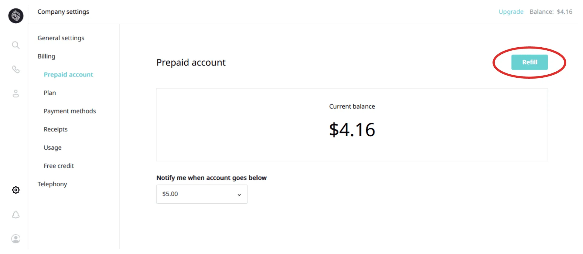Open search via magnifier icon
The height and width of the screenshot is (254, 583).
click(x=16, y=45)
